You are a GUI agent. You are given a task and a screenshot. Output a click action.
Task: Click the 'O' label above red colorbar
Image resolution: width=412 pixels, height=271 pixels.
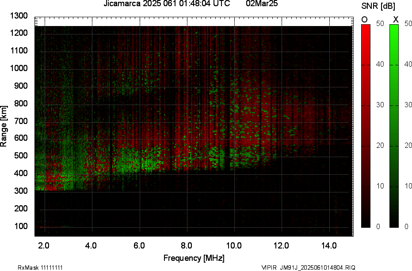[x=364, y=20]
